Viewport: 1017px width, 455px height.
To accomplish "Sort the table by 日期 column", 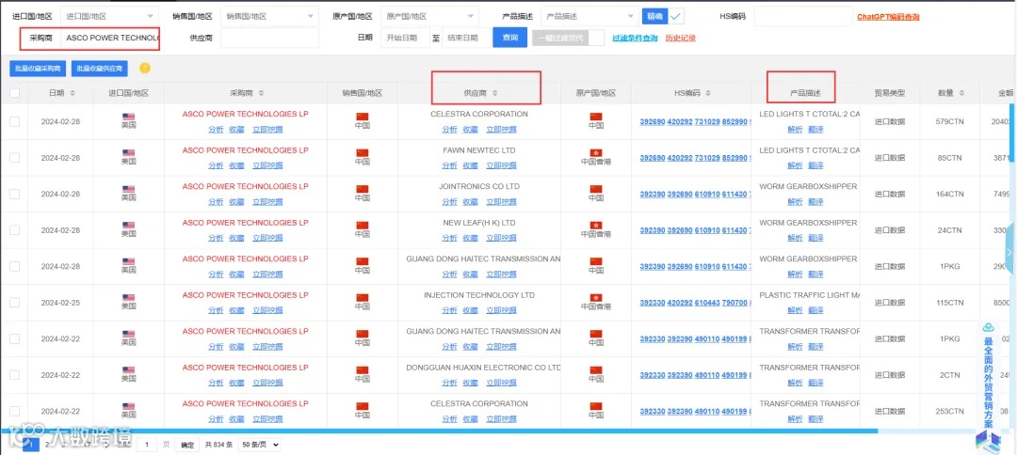I will 72,93.
